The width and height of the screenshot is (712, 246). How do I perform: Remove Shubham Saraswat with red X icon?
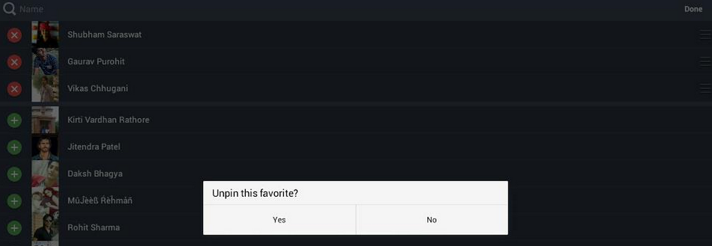[14, 35]
